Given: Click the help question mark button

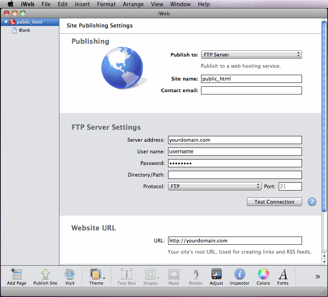Looking at the screenshot, I should click(312, 202).
